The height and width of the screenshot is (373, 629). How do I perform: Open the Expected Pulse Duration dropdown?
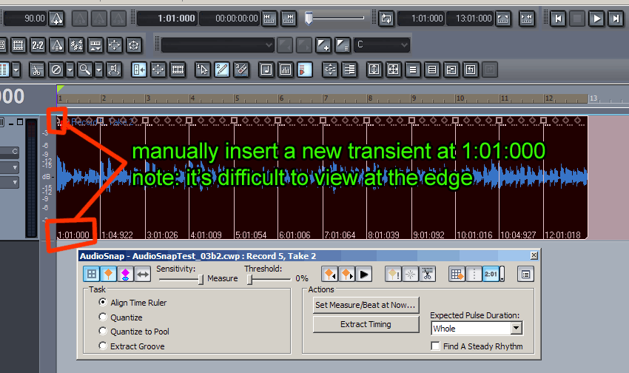(517, 328)
